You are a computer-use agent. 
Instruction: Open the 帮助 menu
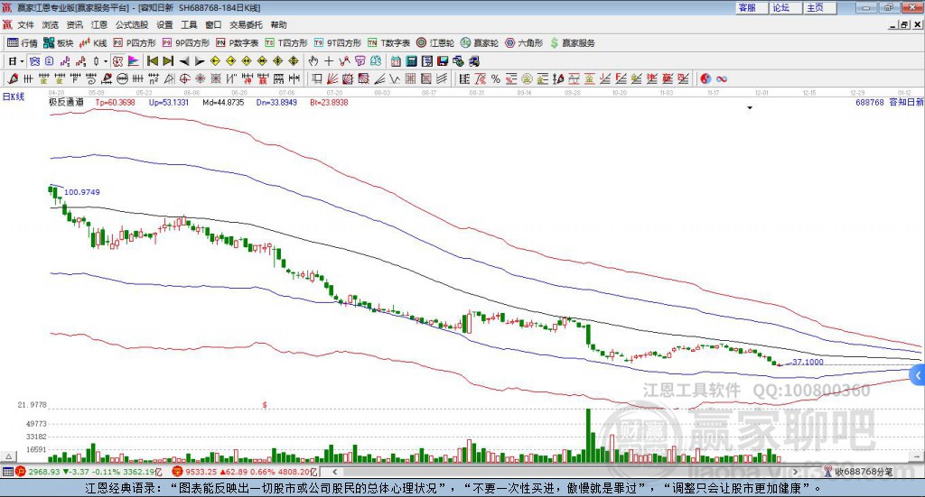278,24
